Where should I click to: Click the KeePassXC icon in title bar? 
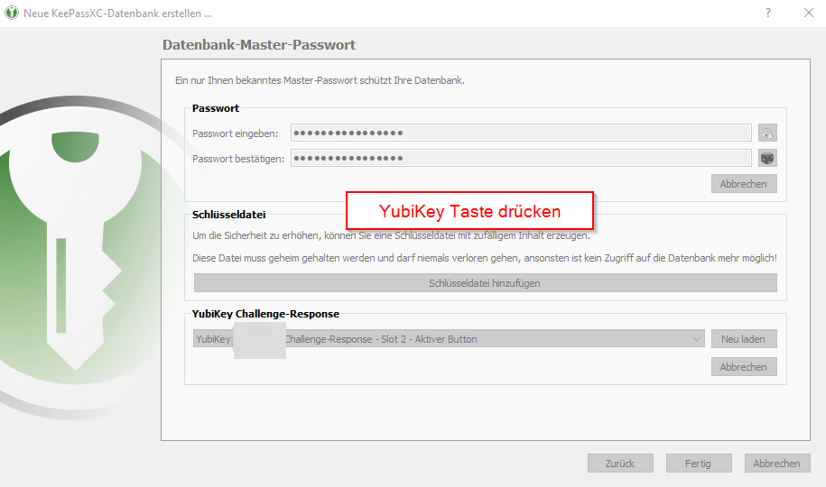point(11,13)
